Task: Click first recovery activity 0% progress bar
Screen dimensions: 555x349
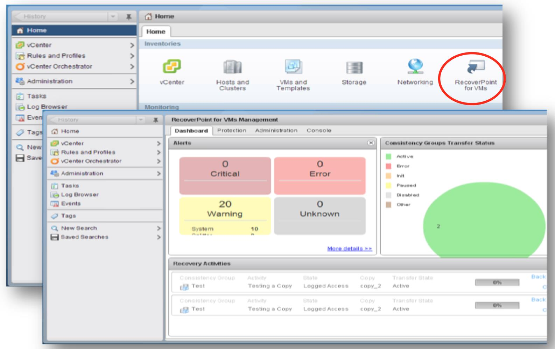Action: (497, 283)
